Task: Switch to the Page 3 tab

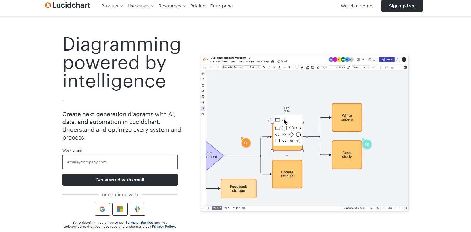Action: (236, 208)
